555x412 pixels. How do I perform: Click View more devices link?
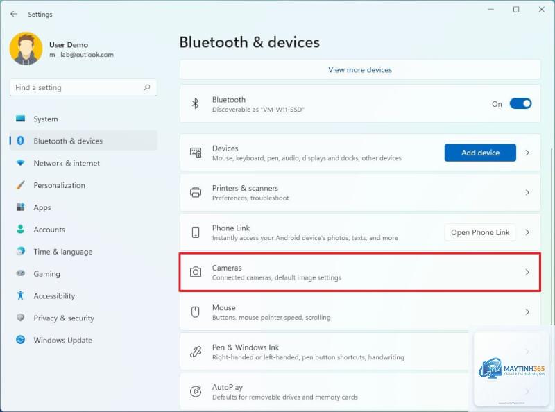click(360, 70)
